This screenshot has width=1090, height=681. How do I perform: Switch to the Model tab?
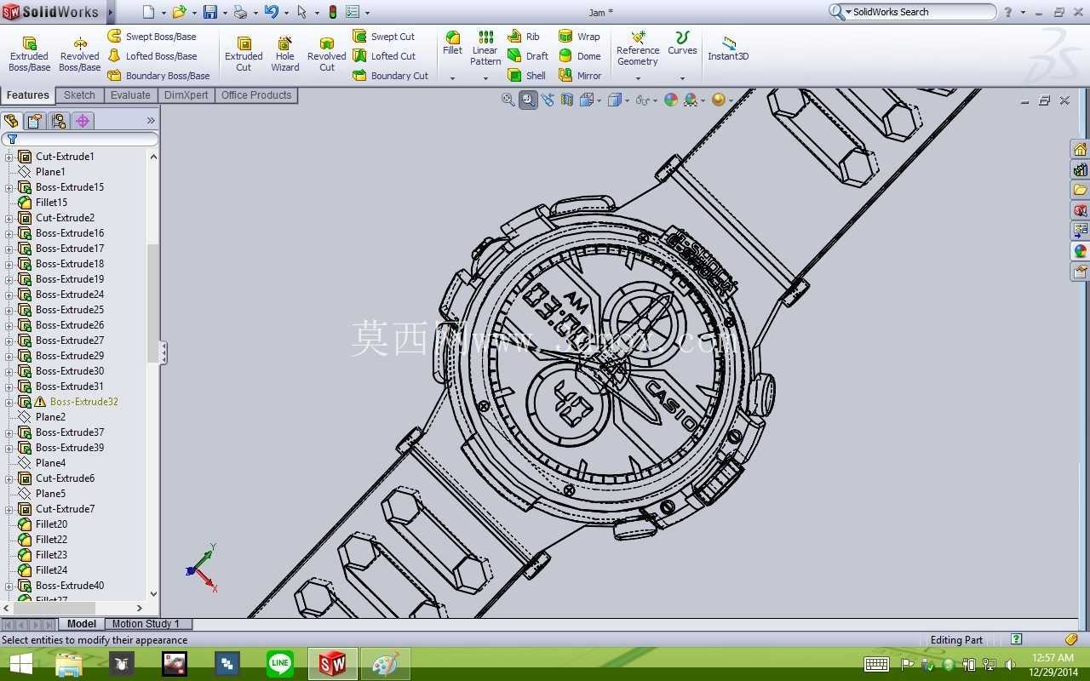(x=82, y=624)
